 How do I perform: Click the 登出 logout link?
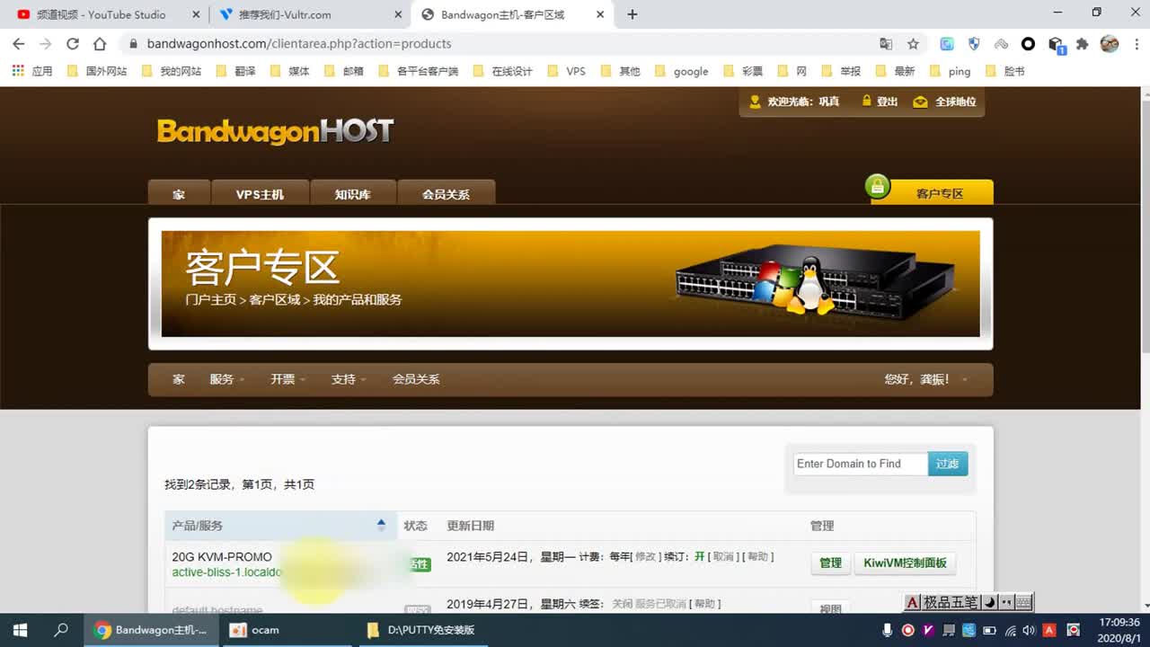pos(880,102)
